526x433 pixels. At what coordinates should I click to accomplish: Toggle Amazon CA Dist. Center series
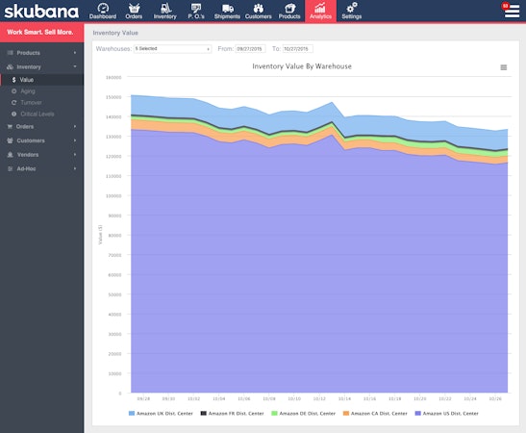[x=375, y=413]
